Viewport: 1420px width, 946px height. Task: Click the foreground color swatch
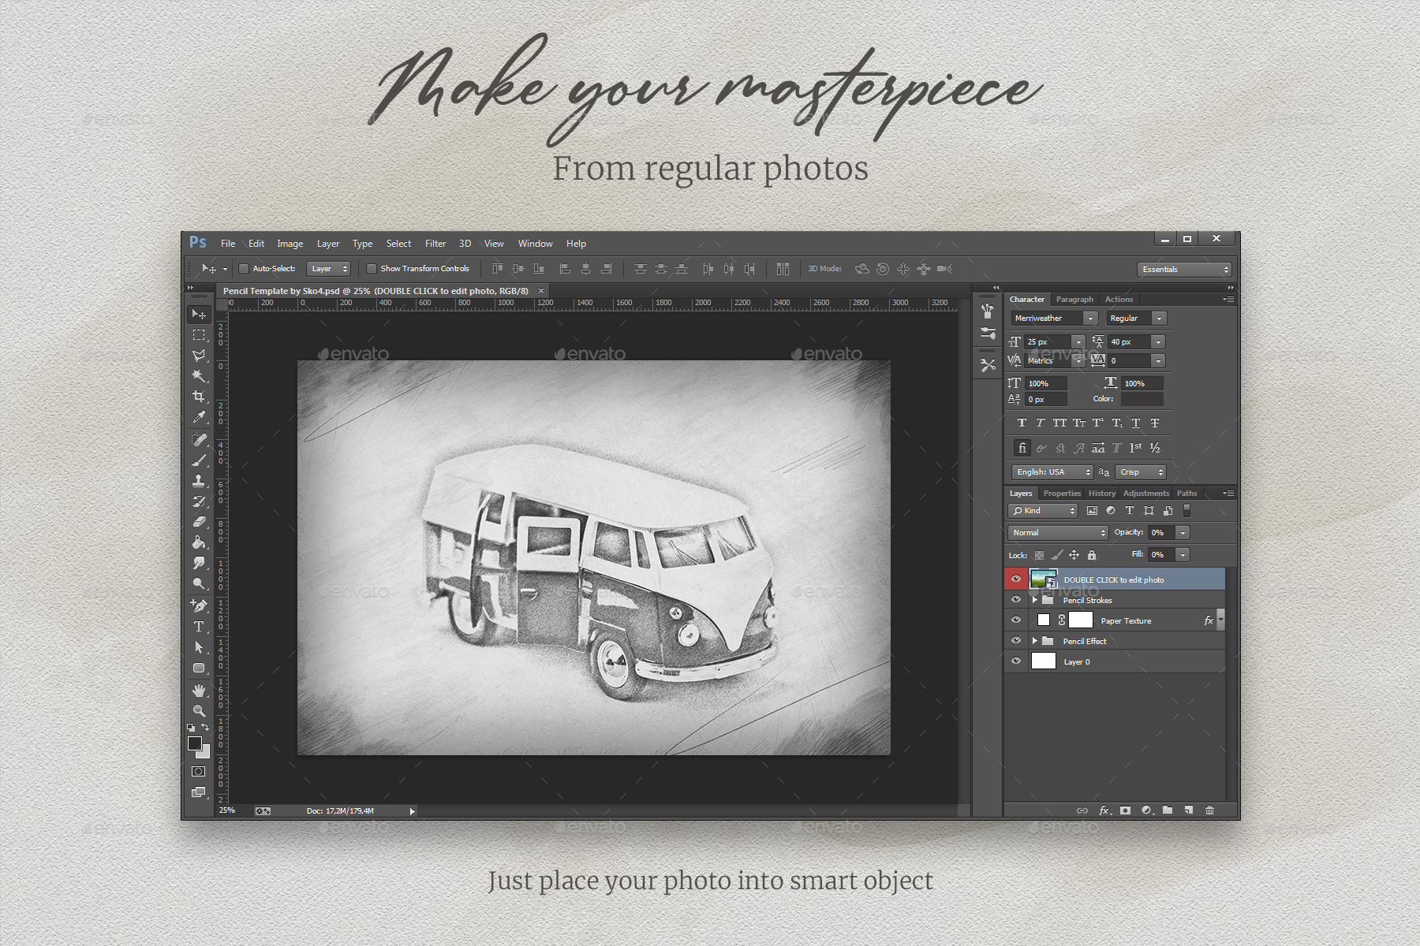point(195,743)
